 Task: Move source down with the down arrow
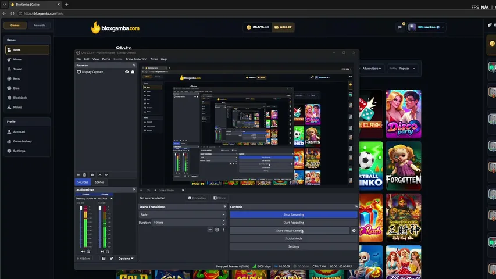(x=106, y=175)
